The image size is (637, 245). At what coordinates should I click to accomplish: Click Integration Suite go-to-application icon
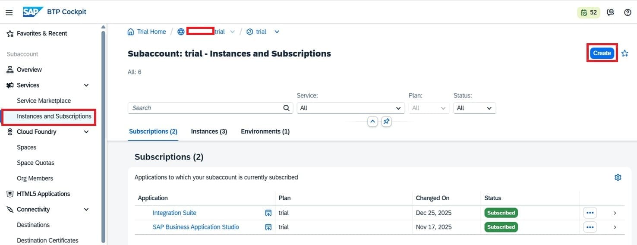click(x=268, y=213)
